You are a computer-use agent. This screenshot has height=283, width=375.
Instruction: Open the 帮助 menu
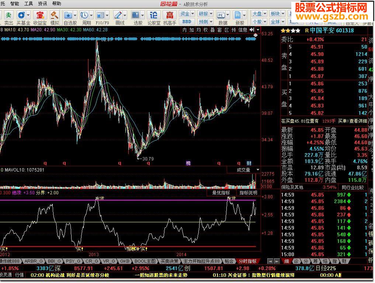coord(56,4)
